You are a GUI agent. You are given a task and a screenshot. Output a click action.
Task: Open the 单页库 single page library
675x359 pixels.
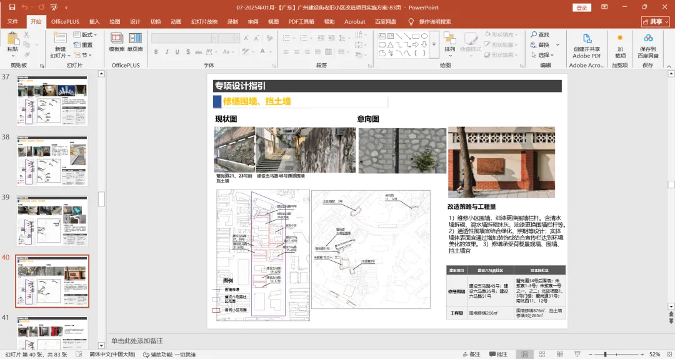pos(135,41)
